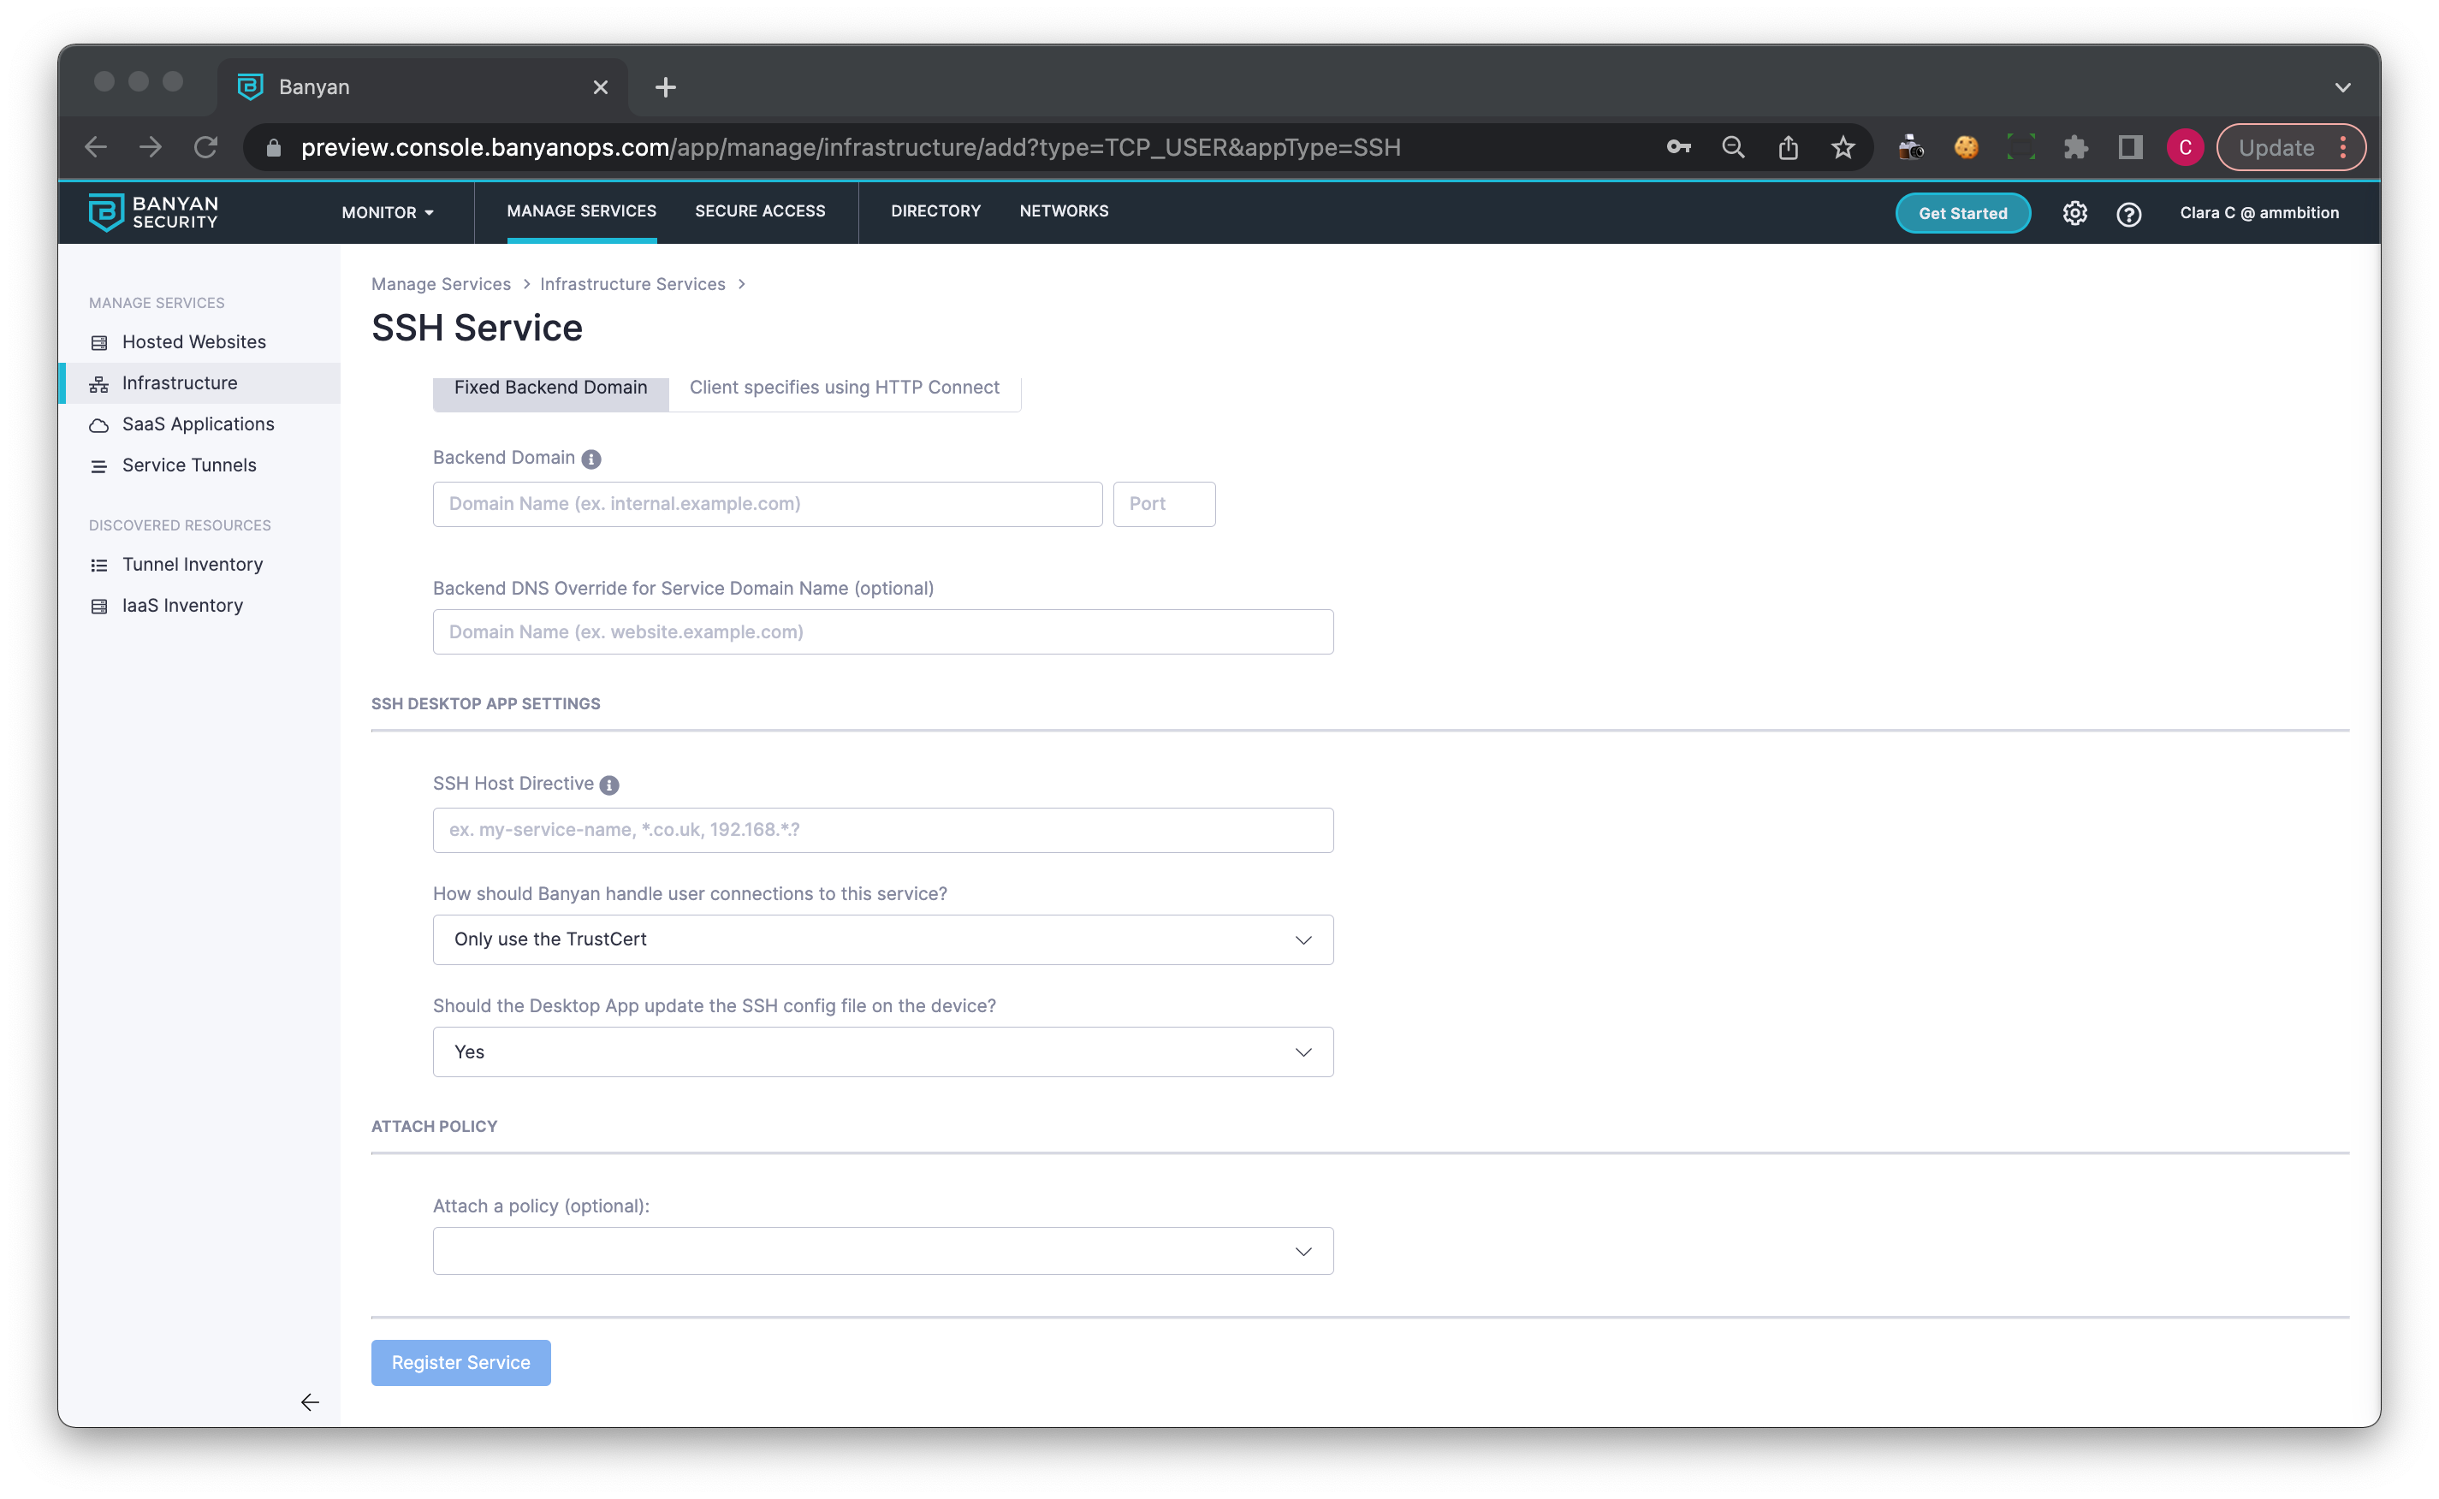The image size is (2439, 1499).
Task: Click the Backend Domain Port field
Action: tap(1163, 504)
